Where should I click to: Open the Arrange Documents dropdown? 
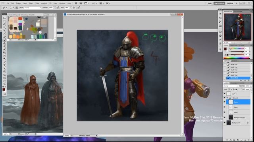click(x=102, y=3)
